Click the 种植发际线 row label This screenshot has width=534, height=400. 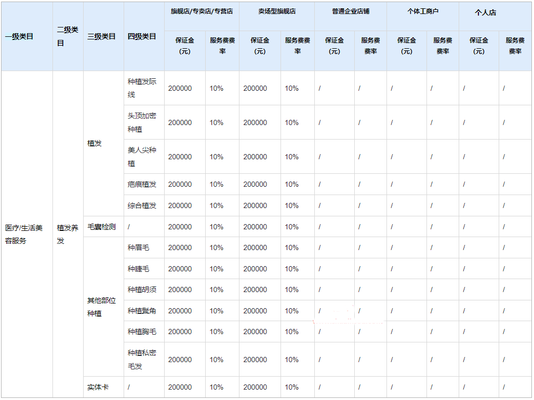(x=142, y=88)
